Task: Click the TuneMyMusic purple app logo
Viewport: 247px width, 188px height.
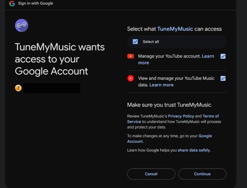Action: 21,25
